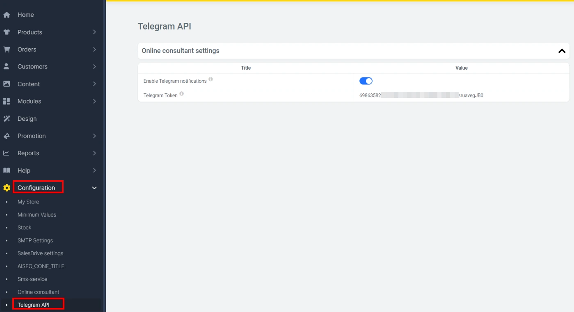Disable the Telegram notifications toggle
Image resolution: width=574 pixels, height=312 pixels.
coord(366,81)
